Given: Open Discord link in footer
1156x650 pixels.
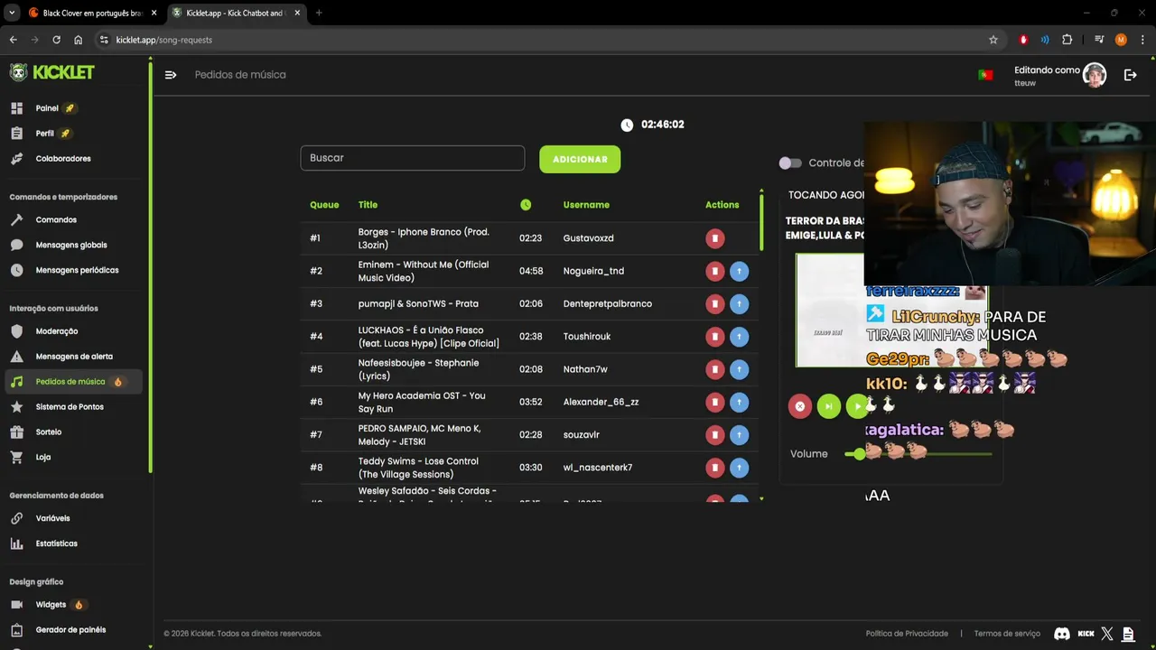Looking at the screenshot, I should point(1062,634).
